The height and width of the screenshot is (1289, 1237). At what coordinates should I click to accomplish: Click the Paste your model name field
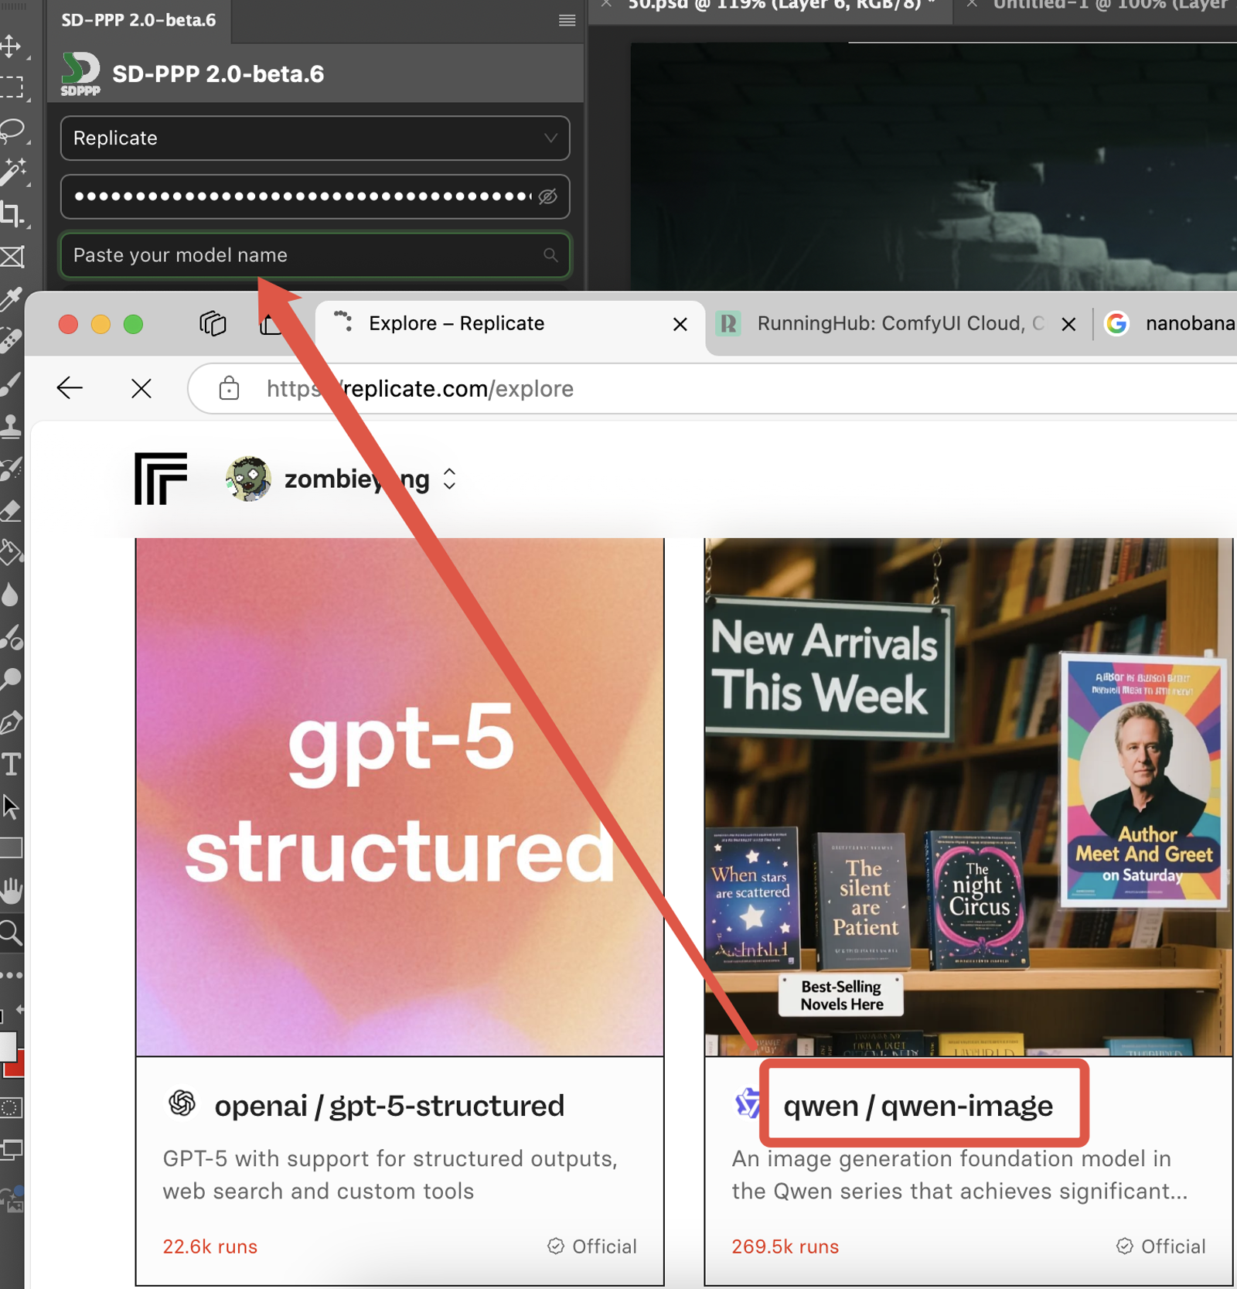pos(315,255)
